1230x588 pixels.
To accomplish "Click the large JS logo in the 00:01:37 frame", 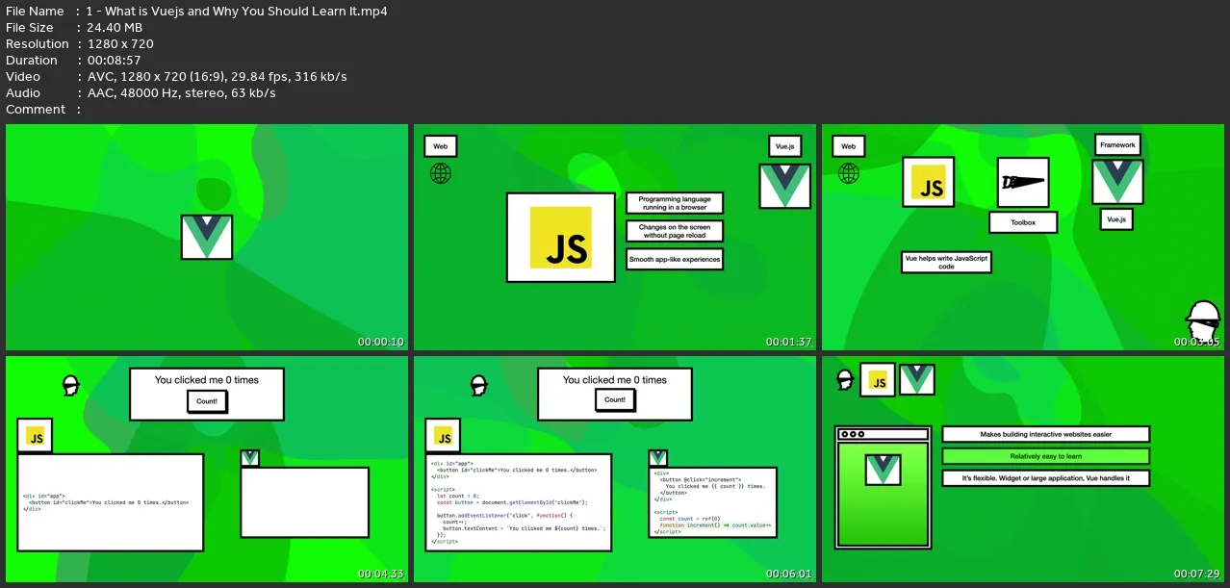I will 560,237.
